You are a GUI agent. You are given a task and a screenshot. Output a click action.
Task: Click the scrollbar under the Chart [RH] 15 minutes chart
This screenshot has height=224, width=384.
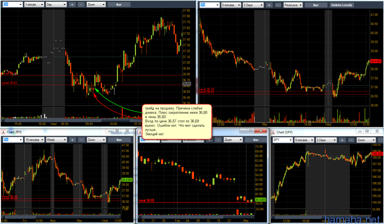pyautogui.click(x=61, y=217)
